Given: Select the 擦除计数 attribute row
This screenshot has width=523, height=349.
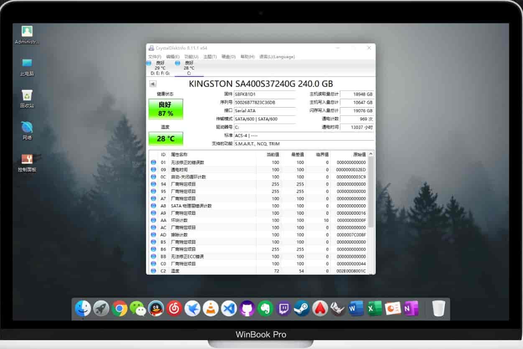Looking at the screenshot, I should pos(258,235).
